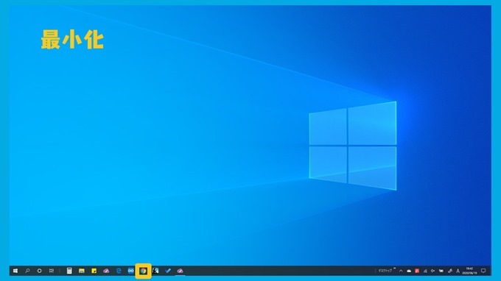Open the Windows Start menu
This screenshot has width=501, height=281.
click(15, 271)
